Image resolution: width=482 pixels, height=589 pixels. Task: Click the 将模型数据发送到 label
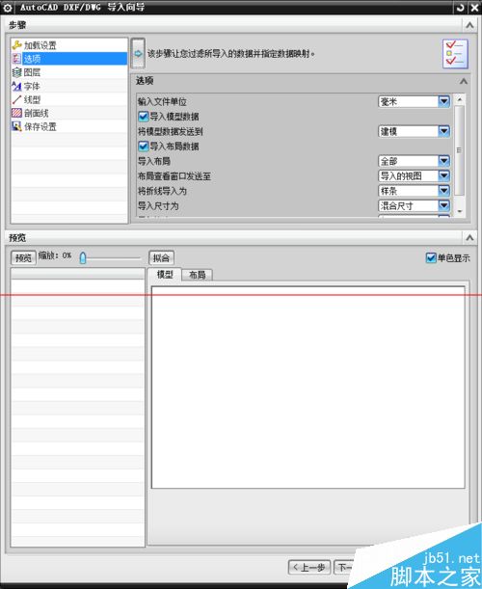(171, 131)
